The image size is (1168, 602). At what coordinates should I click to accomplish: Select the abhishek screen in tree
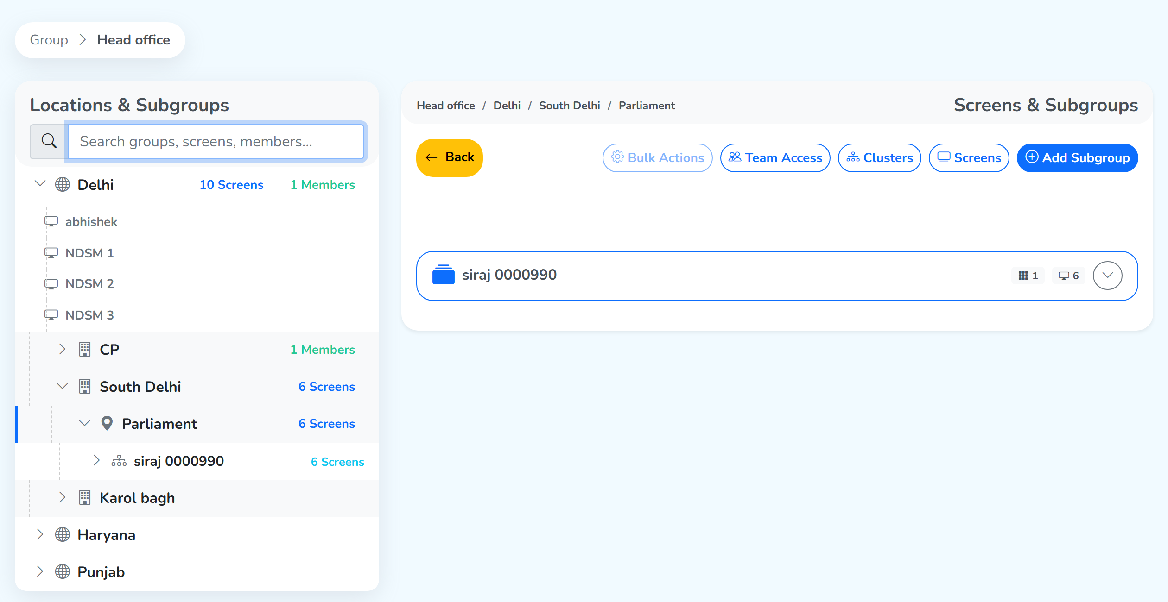tap(91, 222)
